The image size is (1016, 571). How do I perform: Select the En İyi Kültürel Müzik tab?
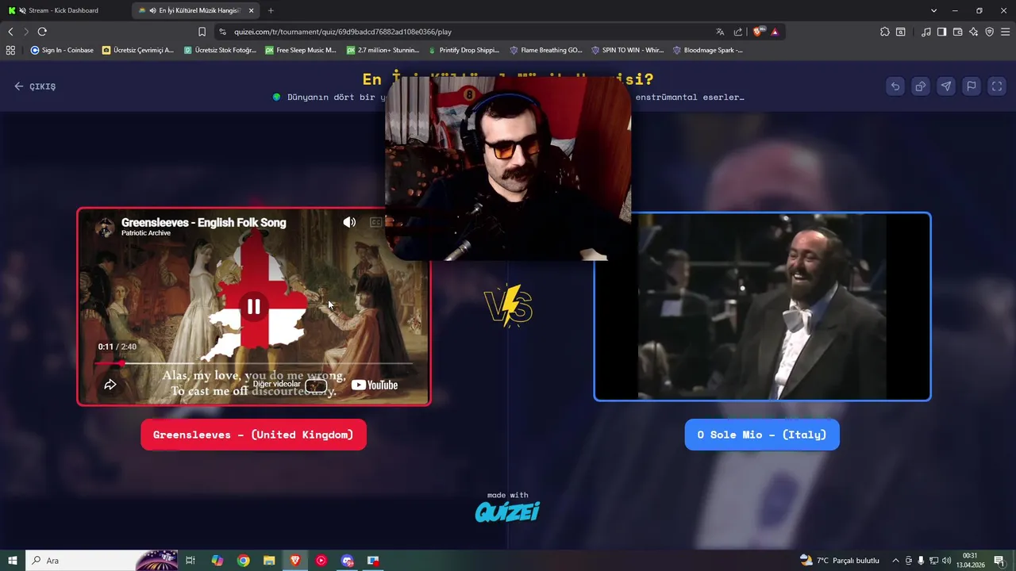[x=194, y=10]
